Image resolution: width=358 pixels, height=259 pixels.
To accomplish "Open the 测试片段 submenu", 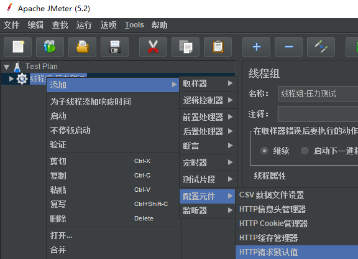I will coord(208,179).
